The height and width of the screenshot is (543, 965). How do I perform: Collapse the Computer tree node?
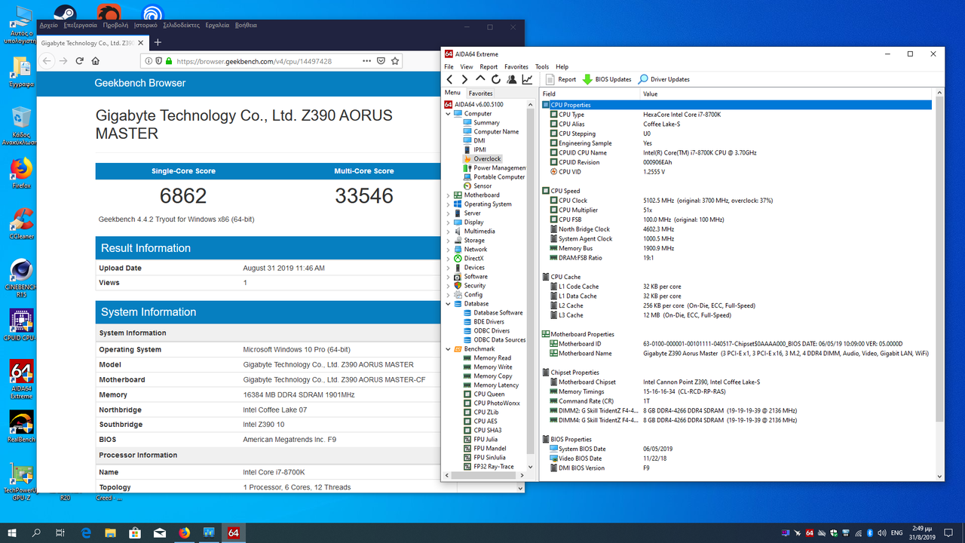click(x=448, y=114)
